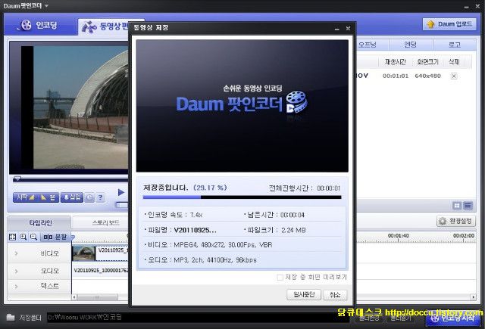Open help with the question mark icon
This screenshot has height=329, width=485.
[100, 197]
